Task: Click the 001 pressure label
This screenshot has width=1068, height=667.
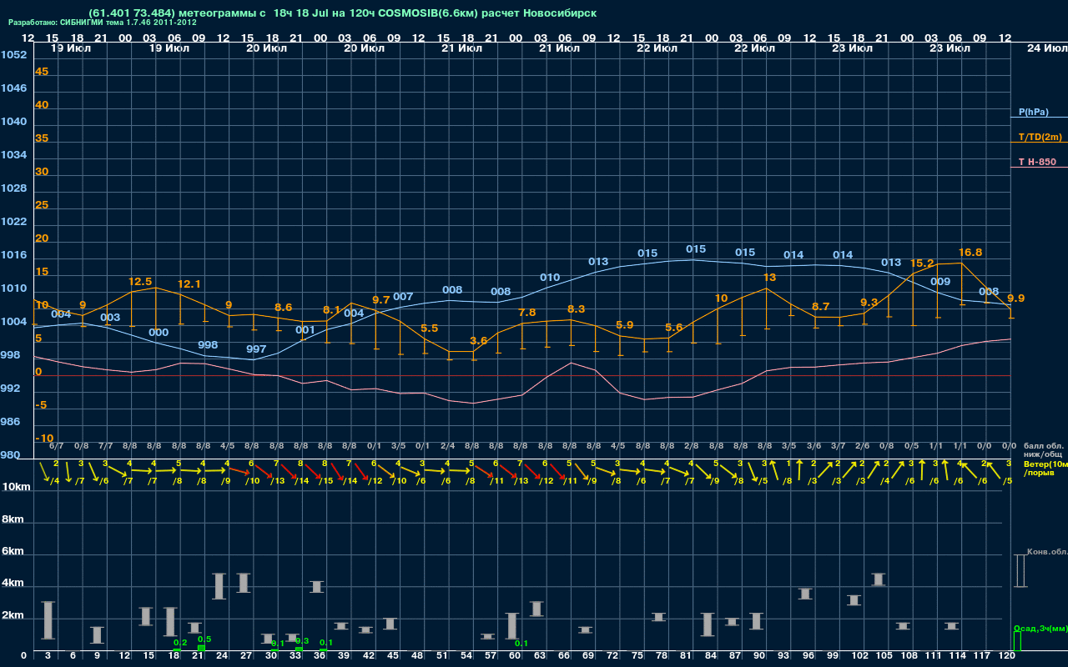Action: point(305,330)
